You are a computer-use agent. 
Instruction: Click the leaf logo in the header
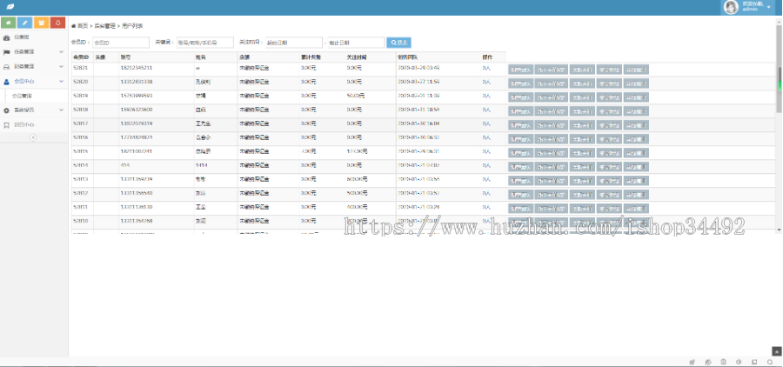point(9,7)
